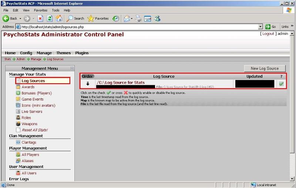Screen dimensions: 296x188
Task: Open the Weapons menu link
Action: point(30,124)
